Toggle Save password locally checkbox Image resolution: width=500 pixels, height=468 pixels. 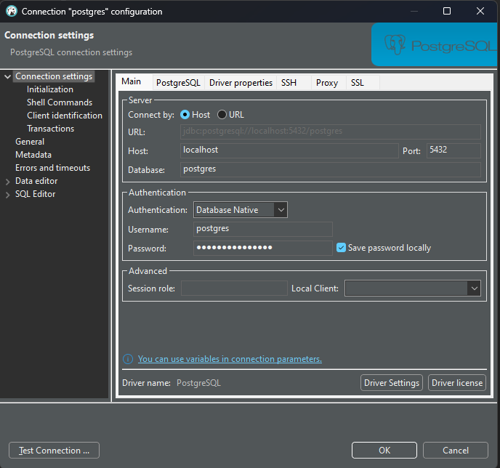coord(341,248)
